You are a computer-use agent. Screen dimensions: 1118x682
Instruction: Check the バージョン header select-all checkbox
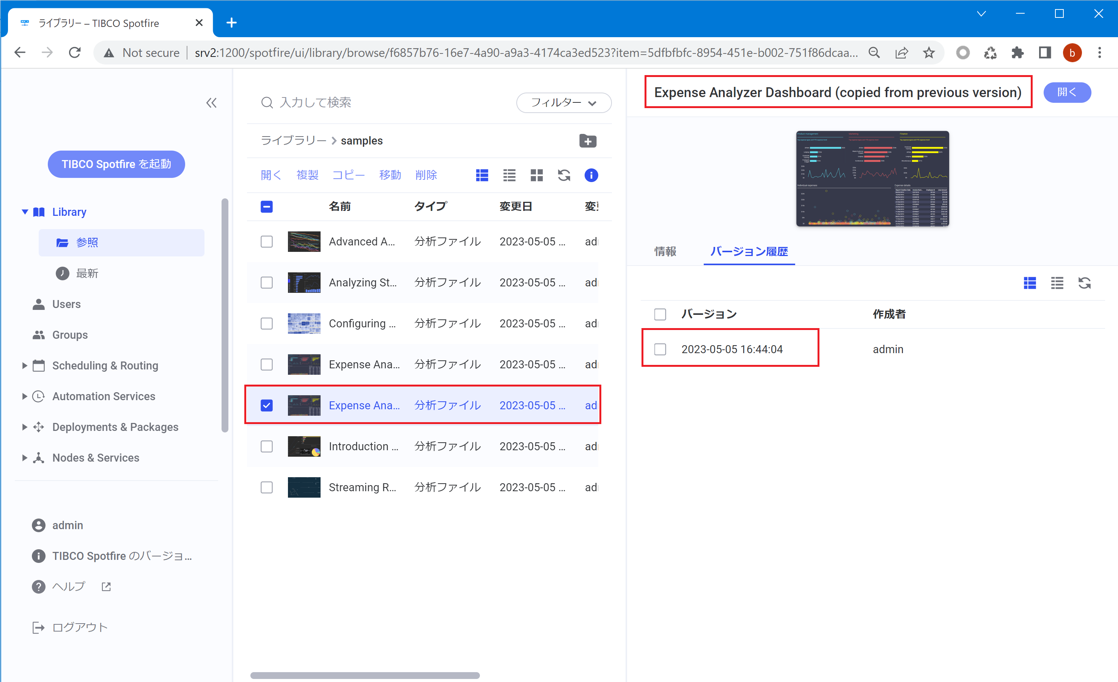click(660, 314)
